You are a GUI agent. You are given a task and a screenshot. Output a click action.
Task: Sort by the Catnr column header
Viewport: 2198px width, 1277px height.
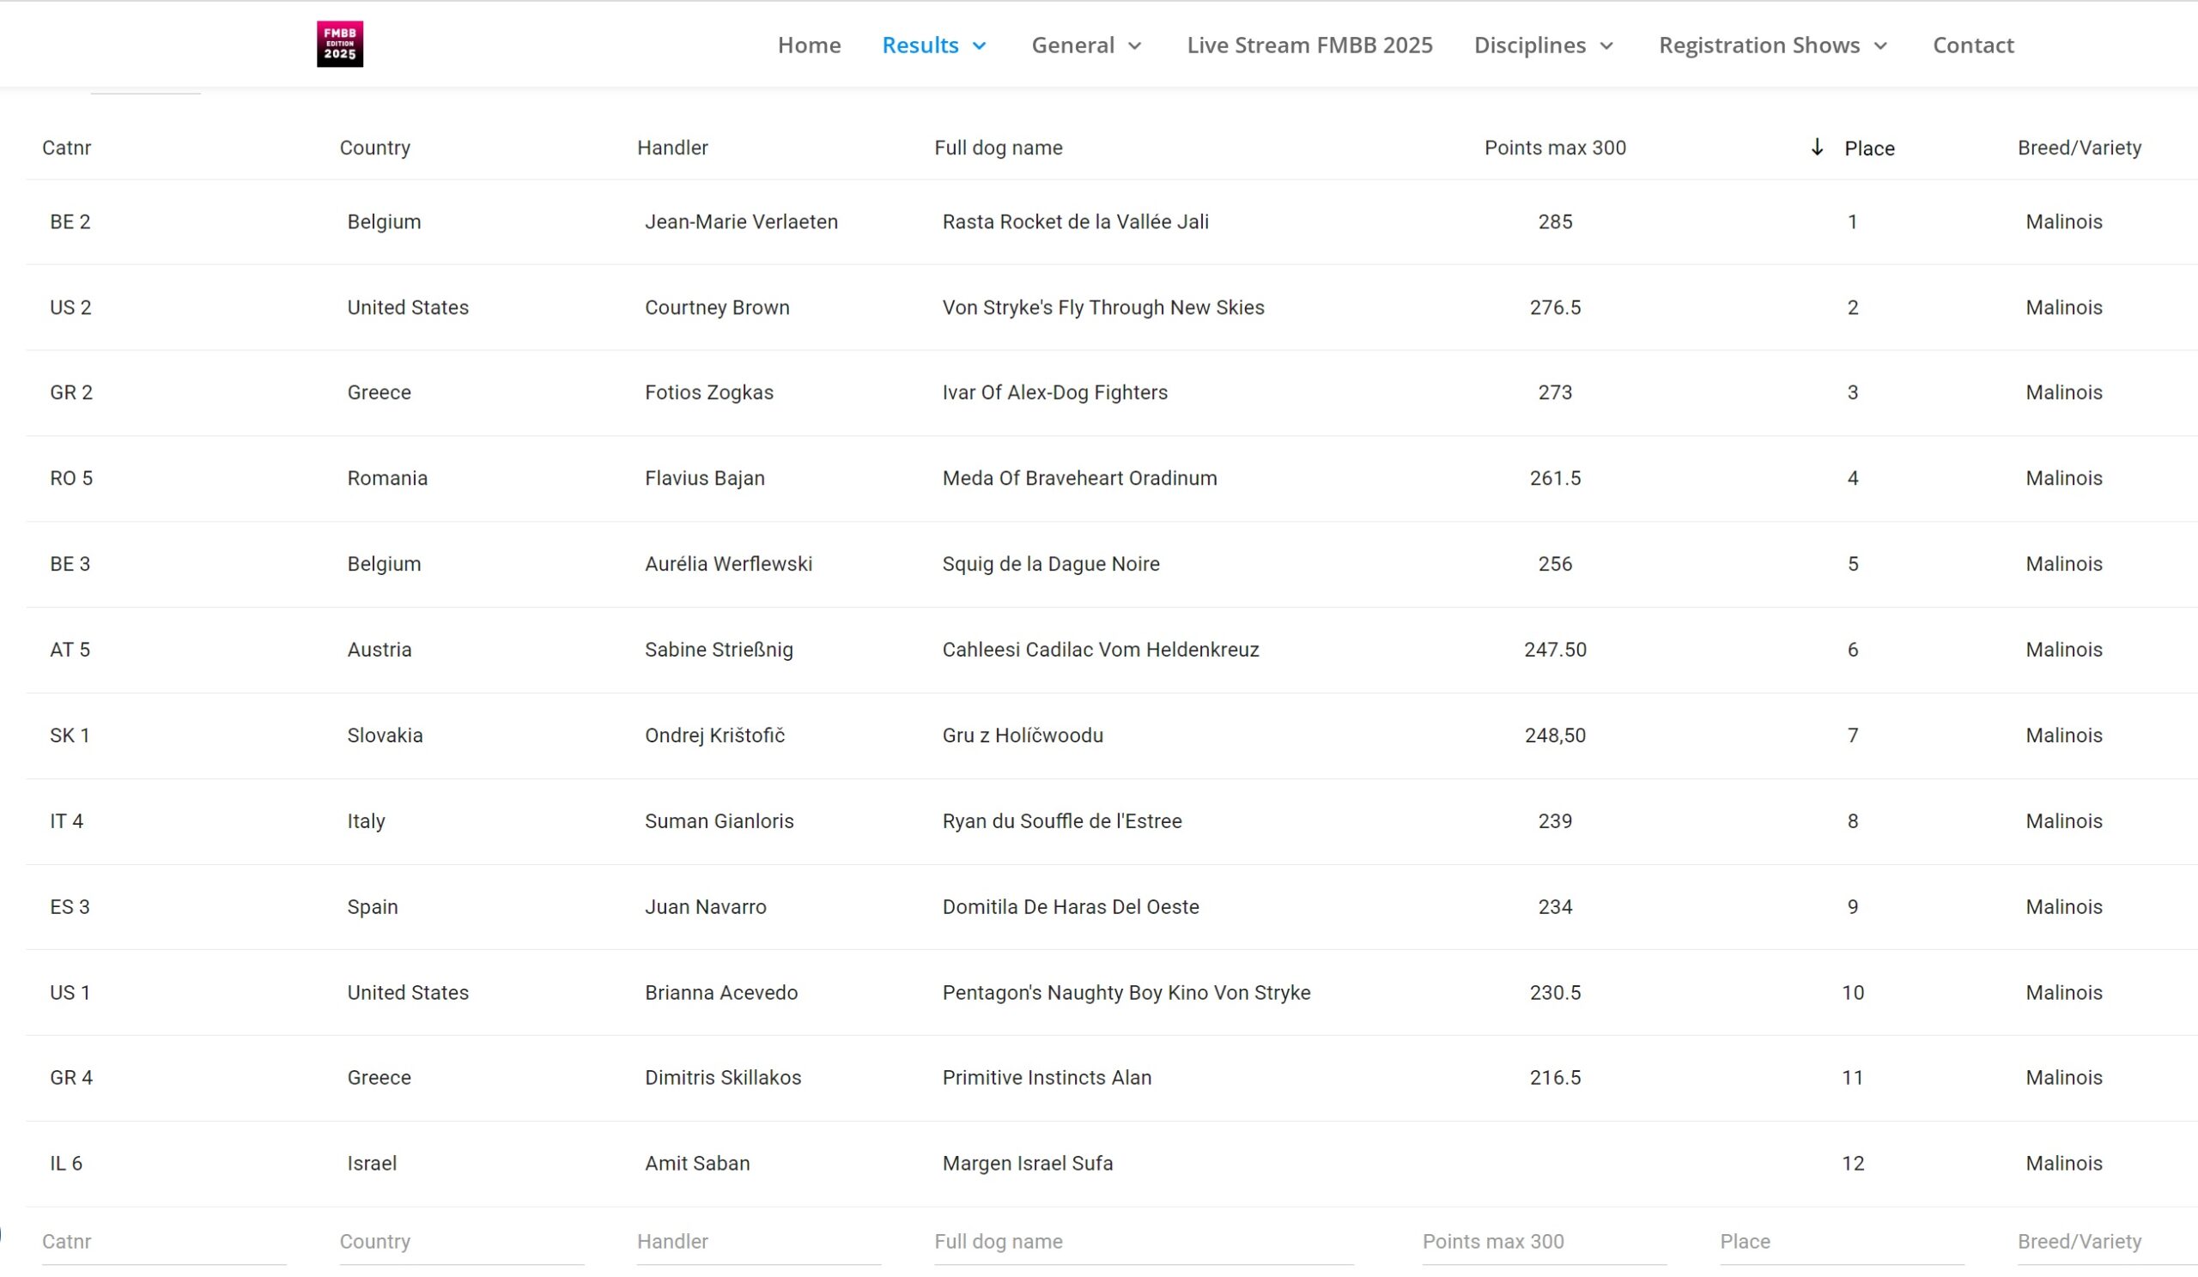(66, 148)
